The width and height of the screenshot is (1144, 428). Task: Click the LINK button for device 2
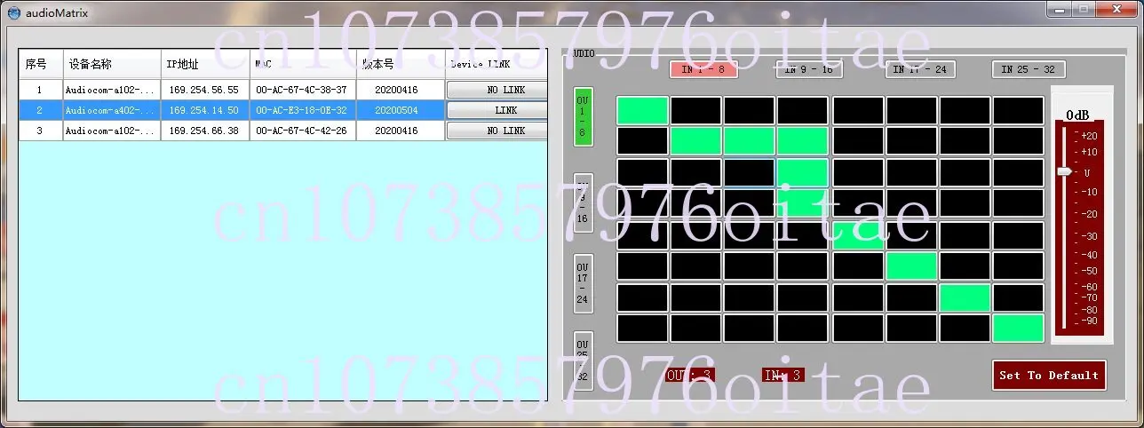coord(497,110)
